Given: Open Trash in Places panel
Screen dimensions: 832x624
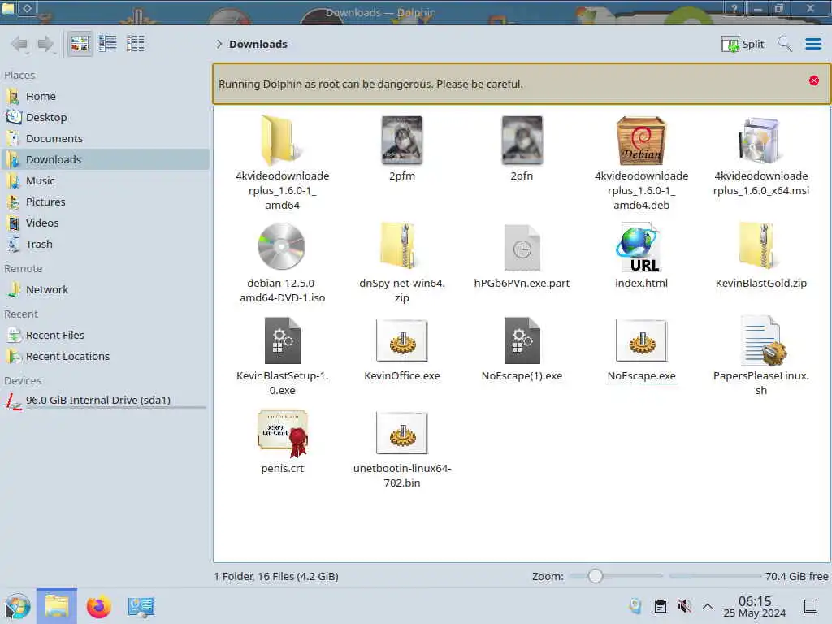Looking at the screenshot, I should [x=105, y=245].
